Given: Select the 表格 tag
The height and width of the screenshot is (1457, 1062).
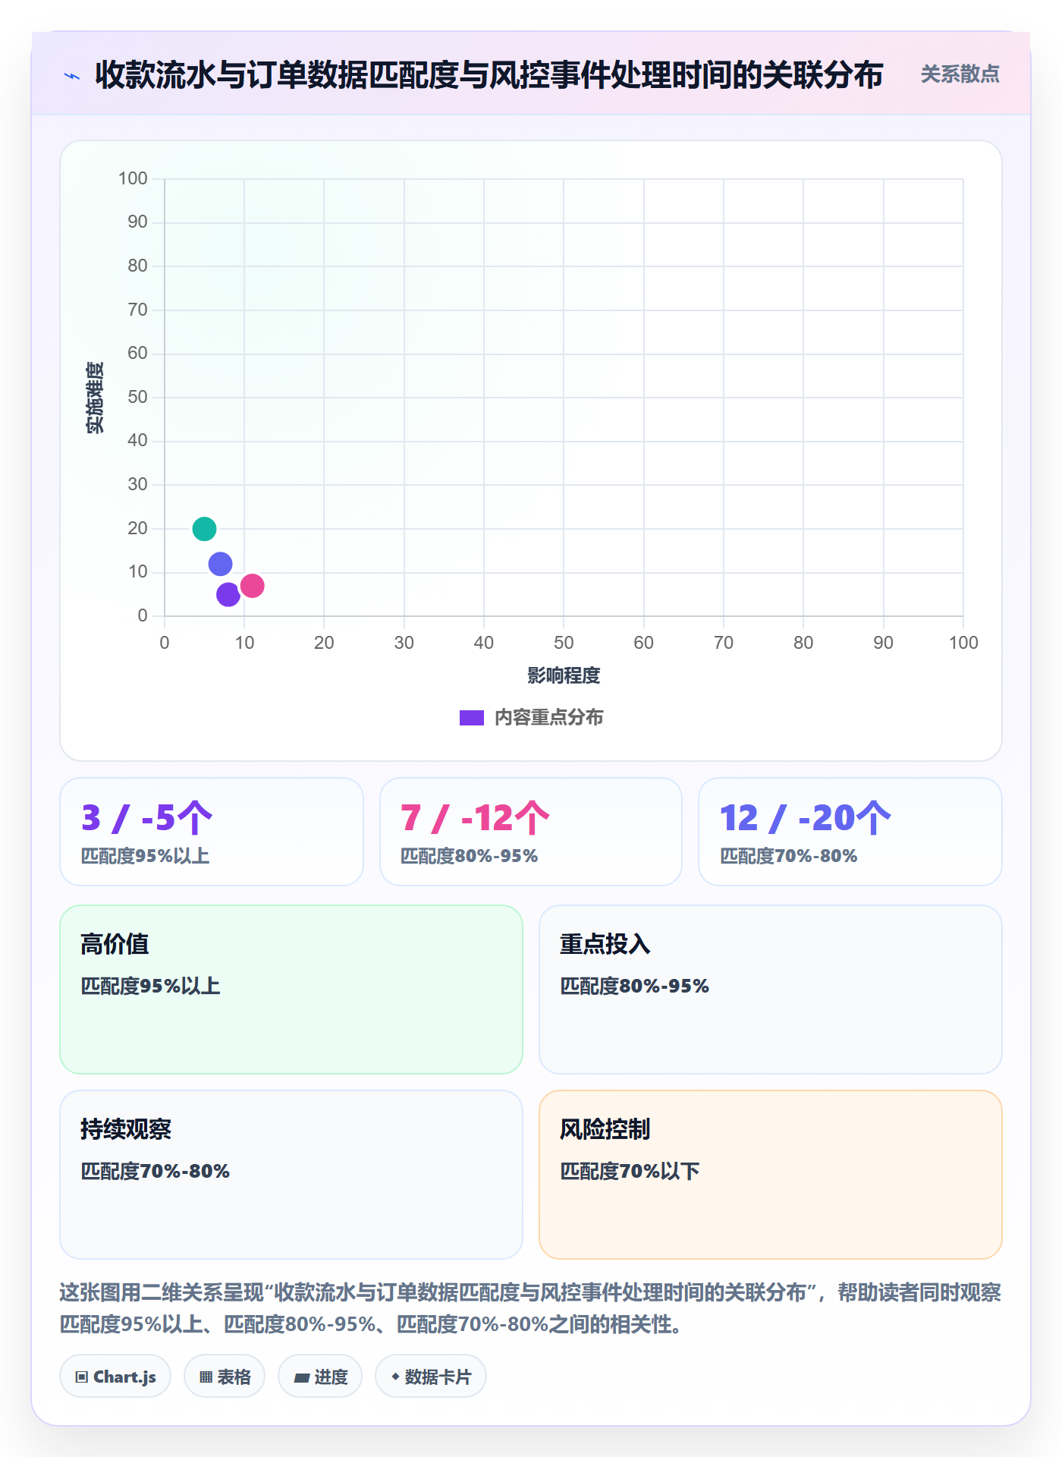Looking at the screenshot, I should tap(225, 1377).
